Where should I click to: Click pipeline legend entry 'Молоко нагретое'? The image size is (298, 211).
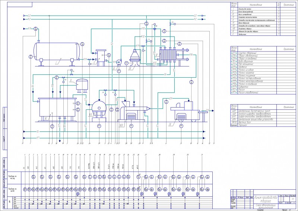tap(263, 73)
